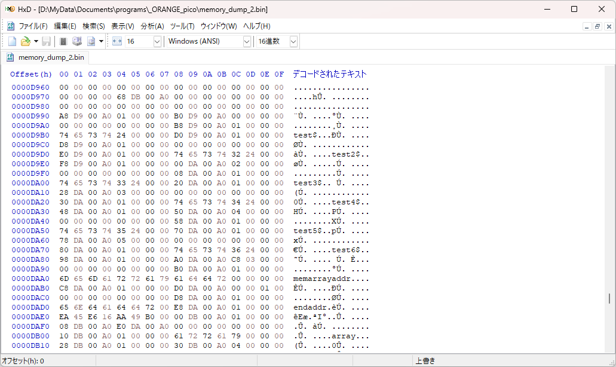Click byte 02 in row 0000D9E0

236,164
